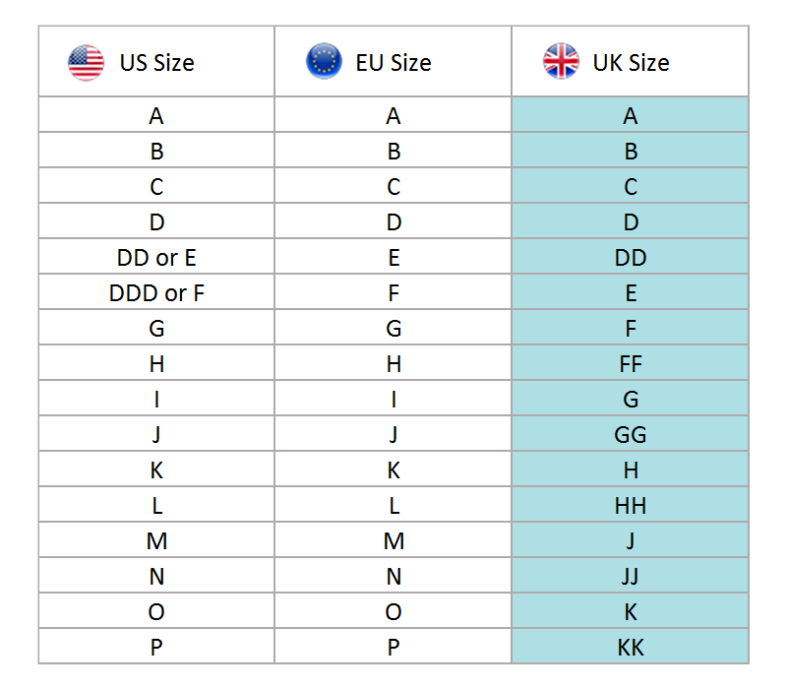Image resolution: width=787 pixels, height=689 pixels.
Task: Click the US size P cell
Action: click(x=156, y=647)
